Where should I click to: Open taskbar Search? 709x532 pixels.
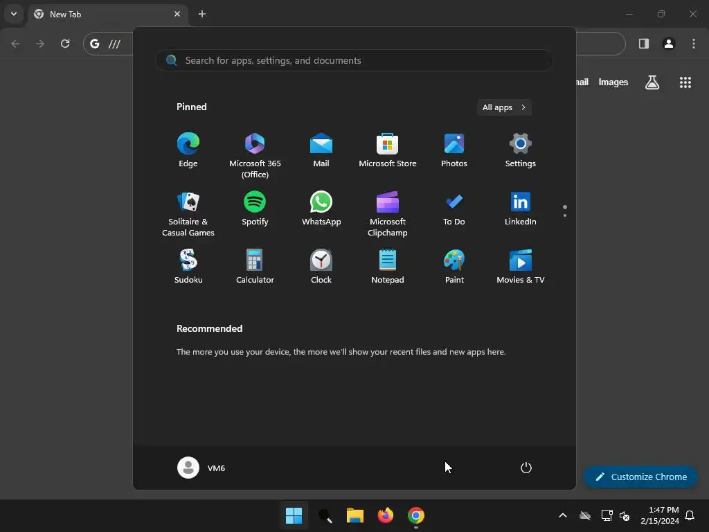coord(325,515)
